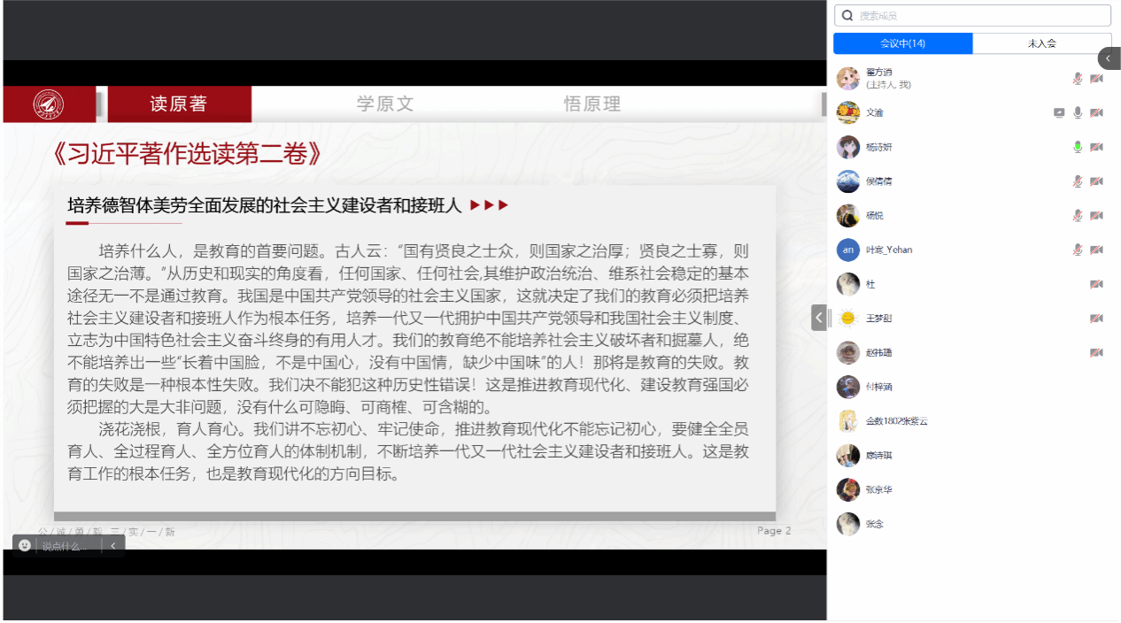Click the 学原文 slide heading
1121x623 pixels.
click(x=385, y=104)
